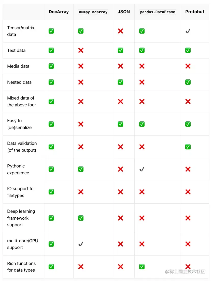The height and width of the screenshot is (281, 212).
Task: Click the "Mixed data of the above four" label
Action: pos(22,102)
